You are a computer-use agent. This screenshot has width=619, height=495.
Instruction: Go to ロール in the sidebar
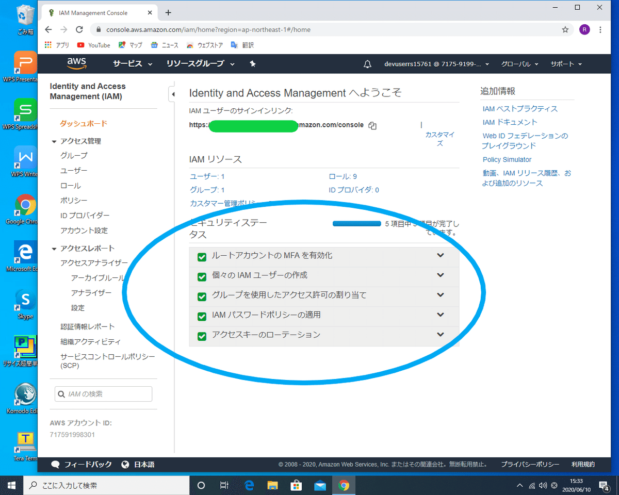71,186
